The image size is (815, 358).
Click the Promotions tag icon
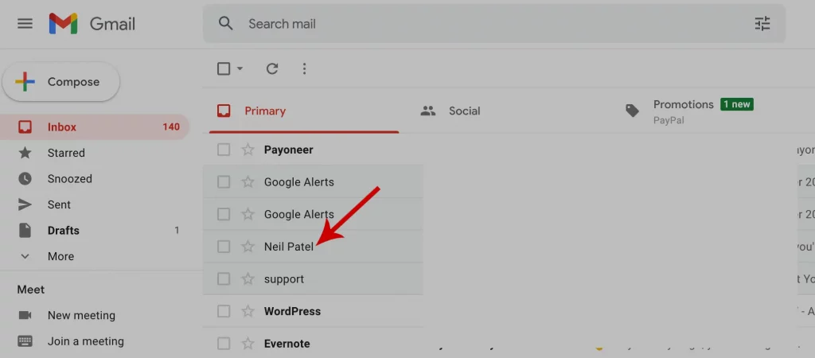point(632,111)
